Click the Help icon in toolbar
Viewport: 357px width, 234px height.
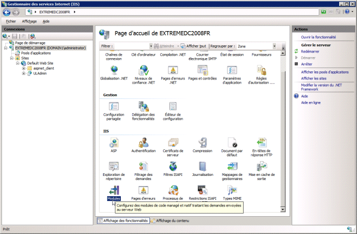pos(347,12)
